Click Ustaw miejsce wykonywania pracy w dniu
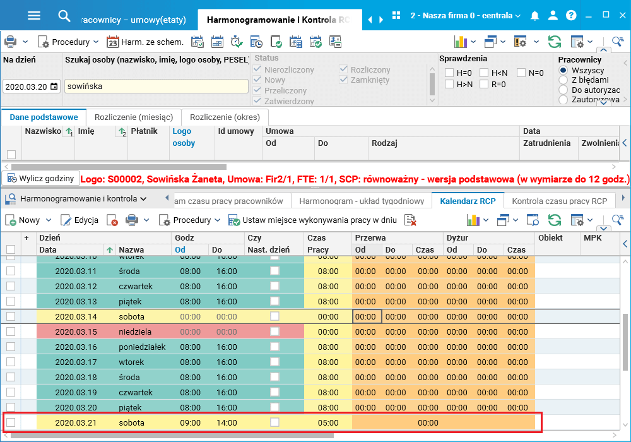This screenshot has width=631, height=442. (312, 220)
